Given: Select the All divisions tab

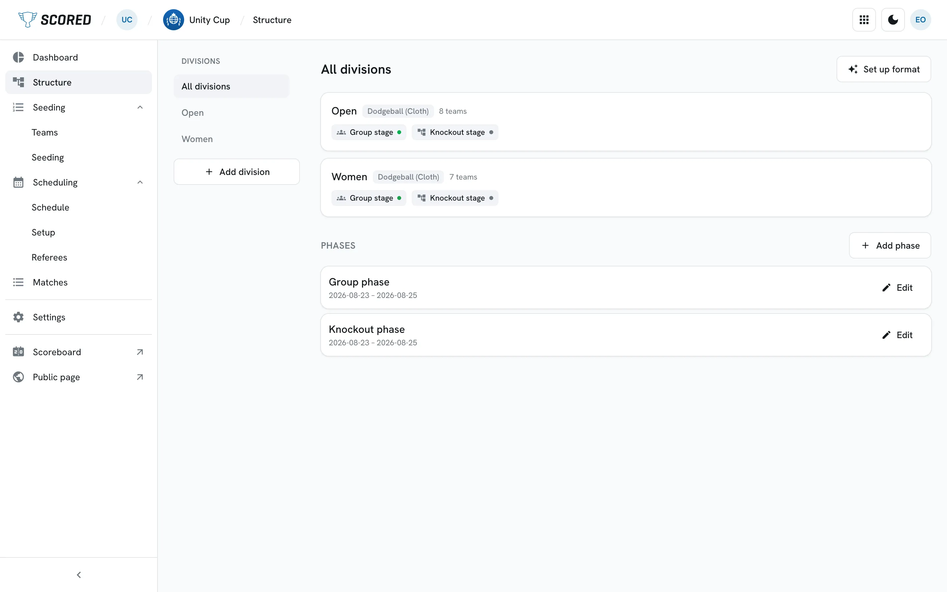Looking at the screenshot, I should (231, 86).
